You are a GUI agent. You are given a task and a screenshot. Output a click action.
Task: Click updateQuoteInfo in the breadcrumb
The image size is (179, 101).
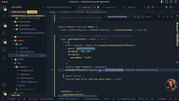point(96,12)
